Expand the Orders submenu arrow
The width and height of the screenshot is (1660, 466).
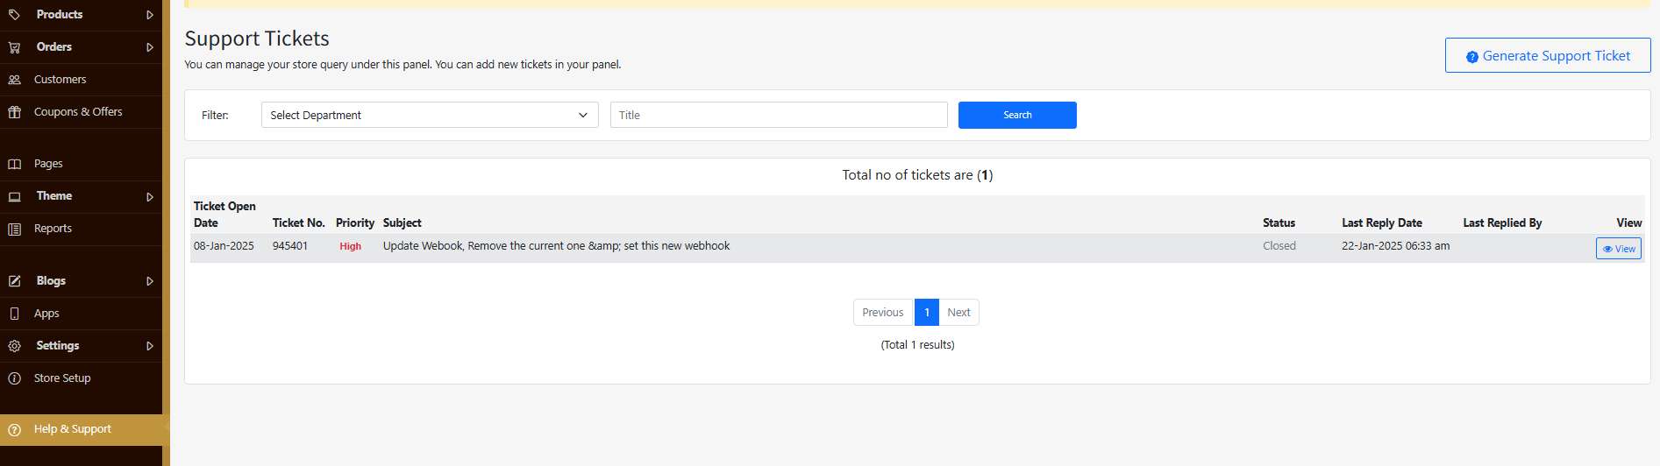pyautogui.click(x=150, y=47)
